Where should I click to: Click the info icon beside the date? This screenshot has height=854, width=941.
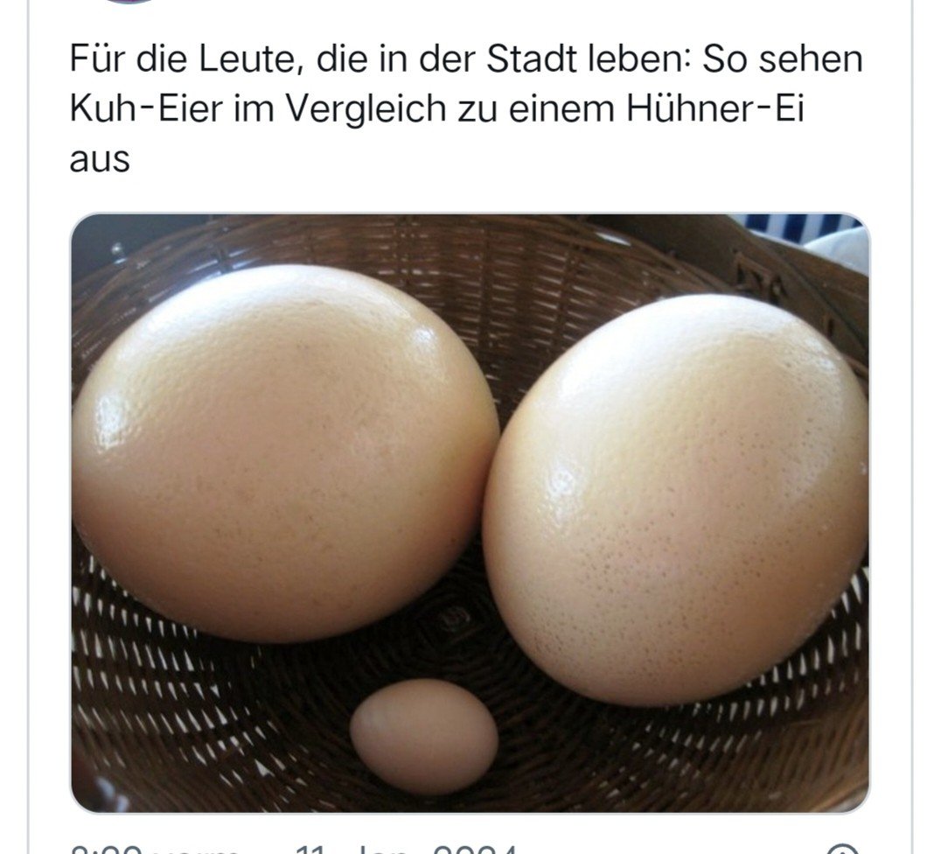coord(841,850)
